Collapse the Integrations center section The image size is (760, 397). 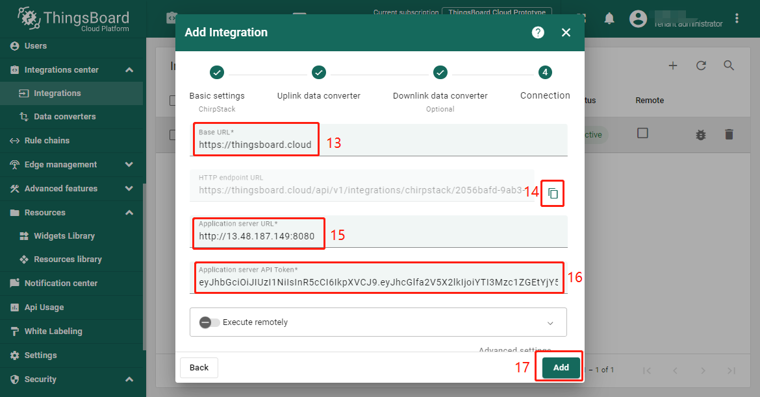pyautogui.click(x=129, y=69)
